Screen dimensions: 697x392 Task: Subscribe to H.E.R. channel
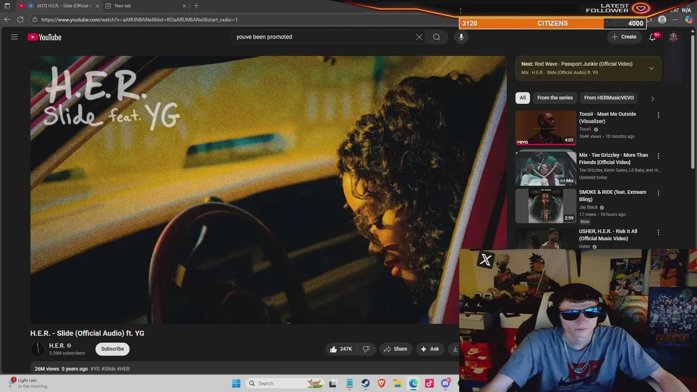point(112,349)
